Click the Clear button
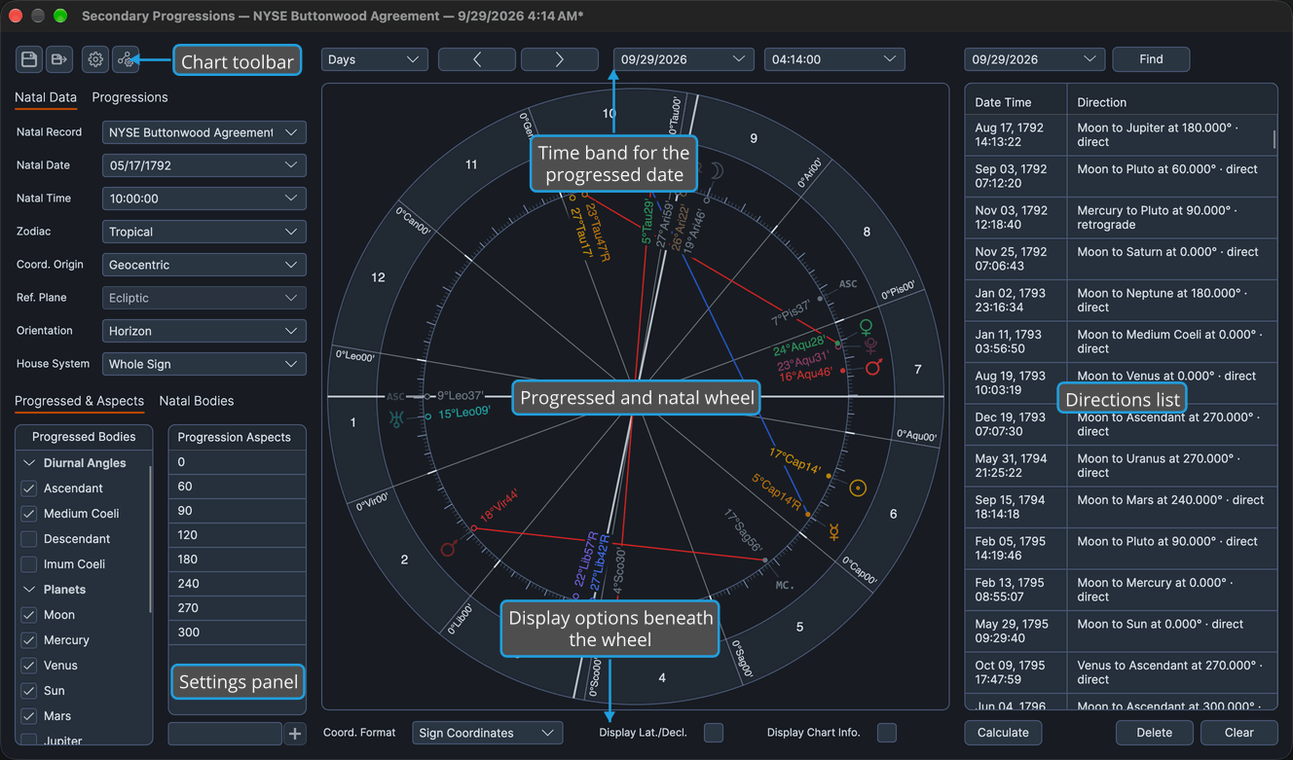Image resolution: width=1293 pixels, height=760 pixels. (x=1238, y=733)
